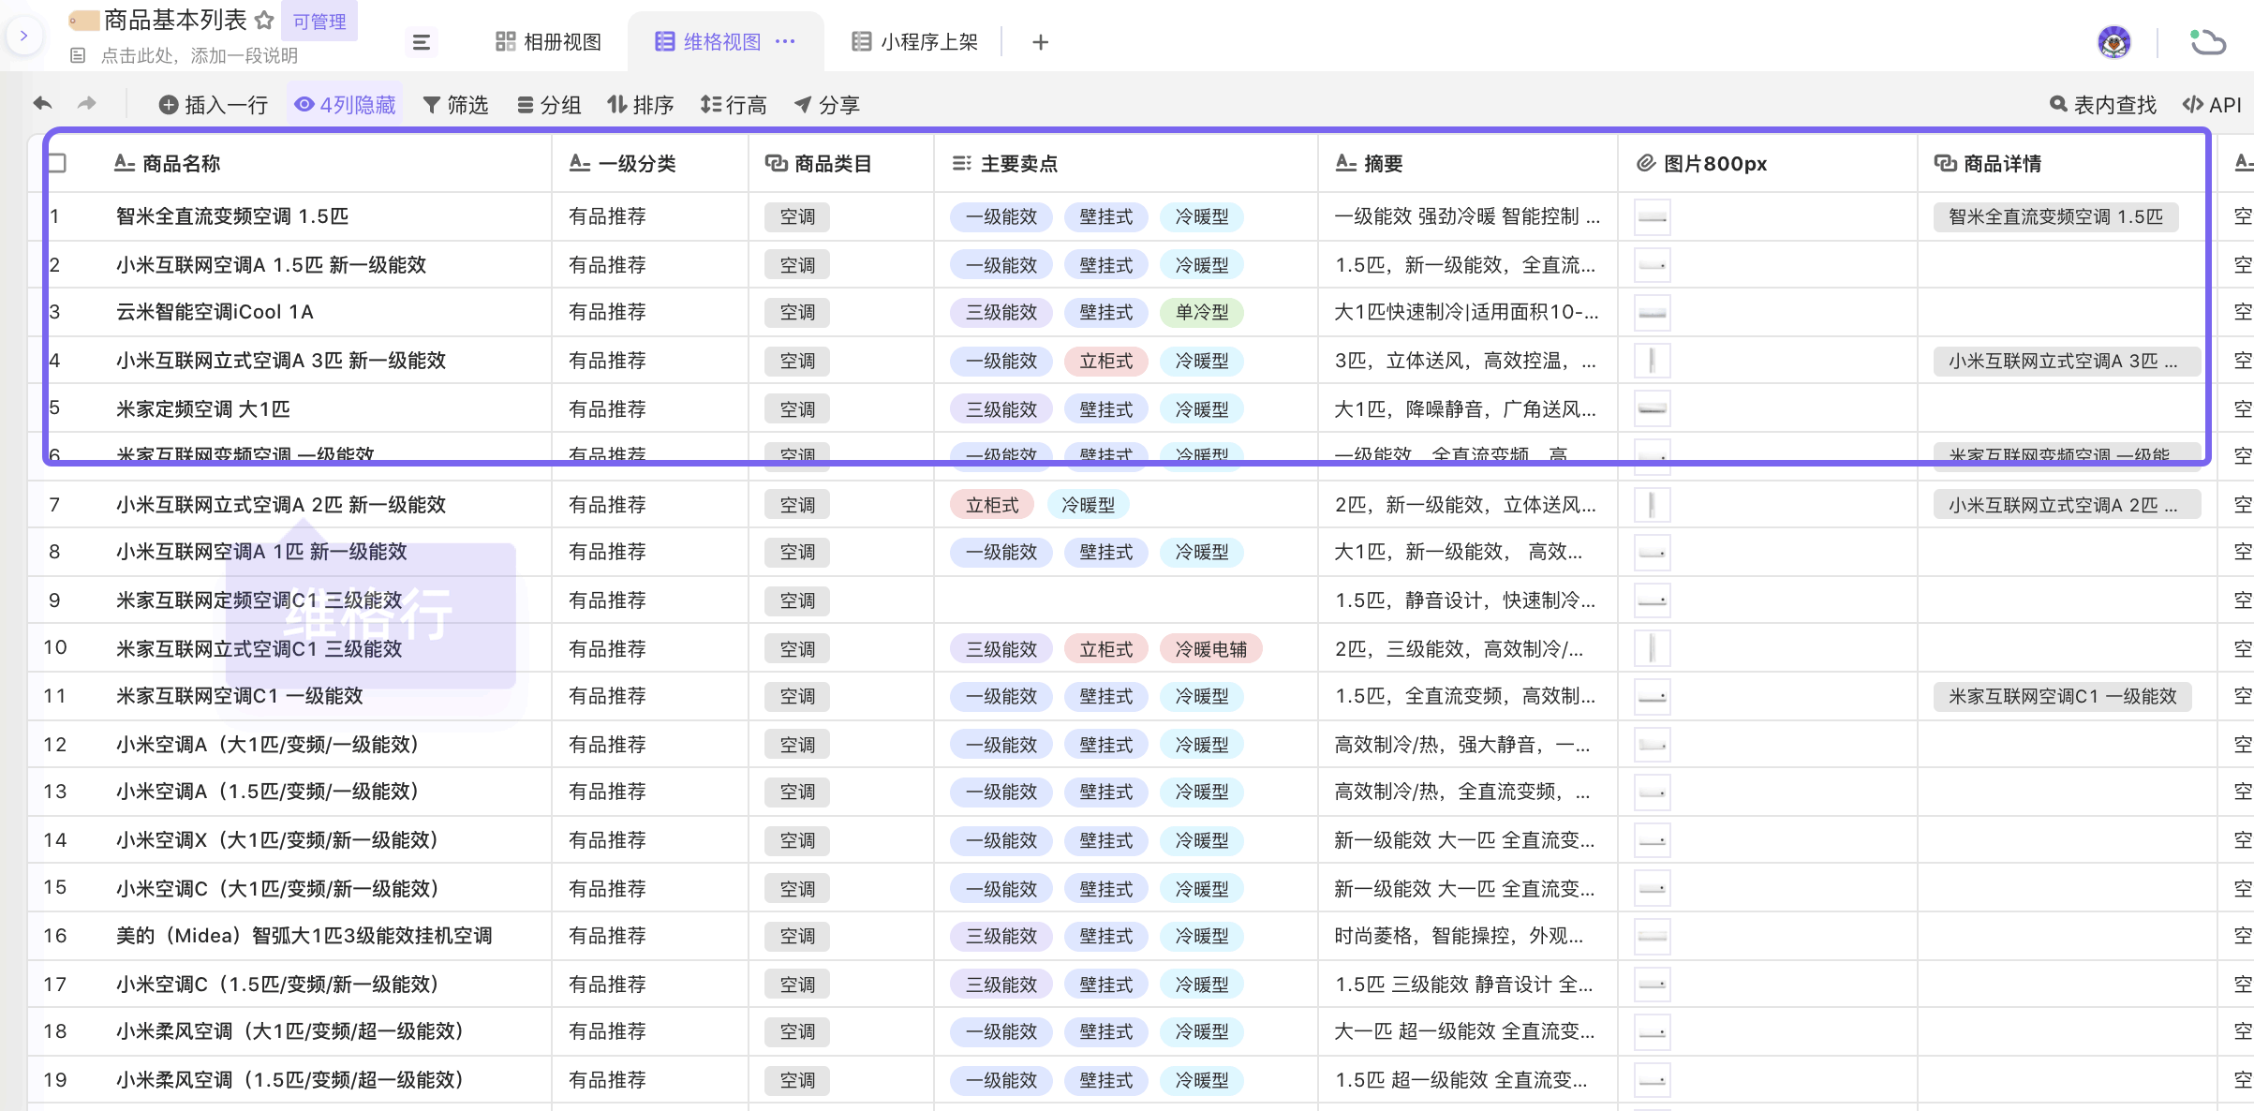Click 插入一行 to insert a row
The width and height of the screenshot is (2254, 1111).
(214, 105)
